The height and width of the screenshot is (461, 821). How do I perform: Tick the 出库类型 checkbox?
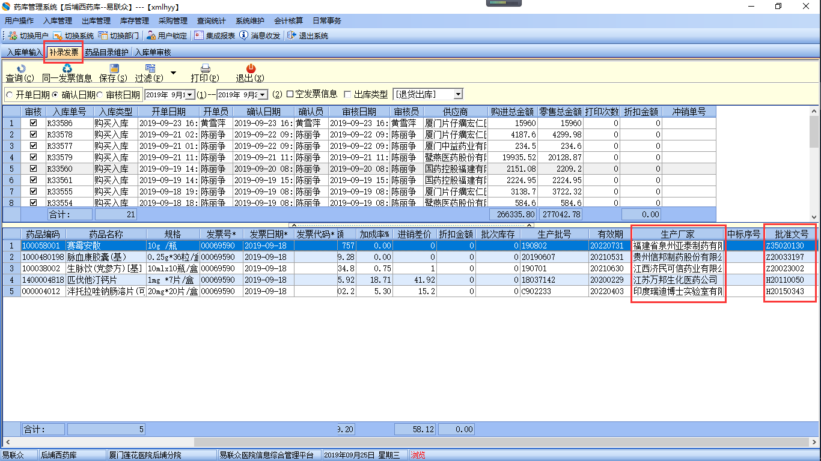click(347, 94)
